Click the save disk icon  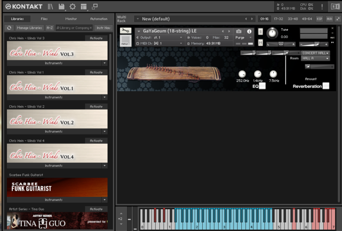[62, 6]
